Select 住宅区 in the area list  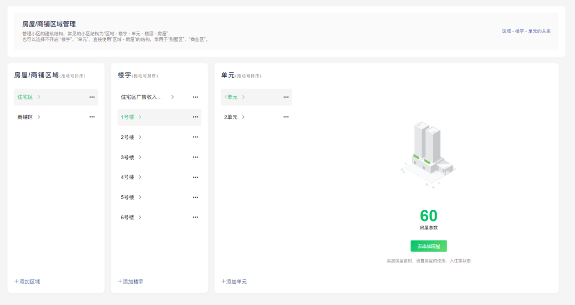(25, 97)
